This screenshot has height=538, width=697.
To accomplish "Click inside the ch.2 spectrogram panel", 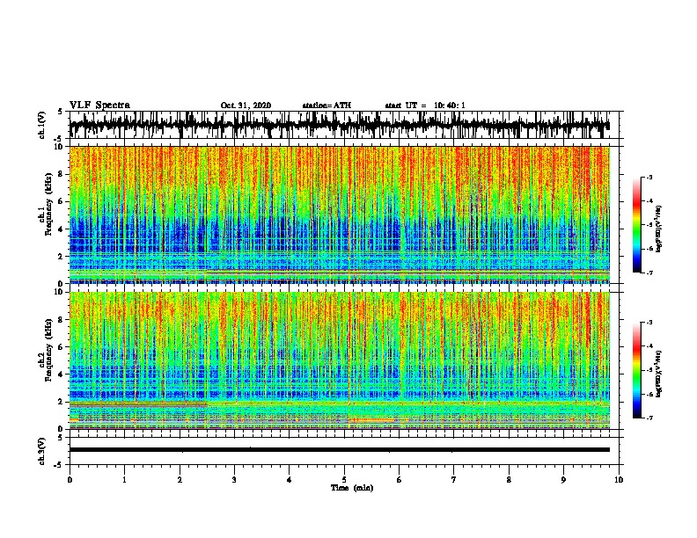I will [x=339, y=360].
